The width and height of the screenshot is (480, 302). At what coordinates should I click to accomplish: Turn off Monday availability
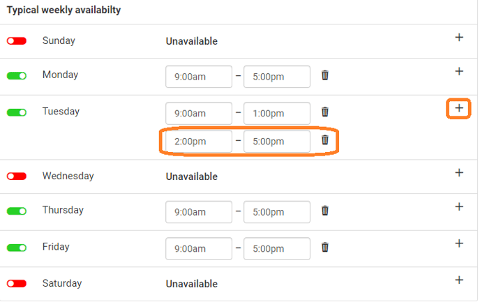click(17, 75)
